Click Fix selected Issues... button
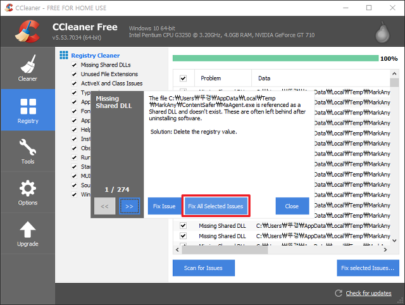 point(368,268)
